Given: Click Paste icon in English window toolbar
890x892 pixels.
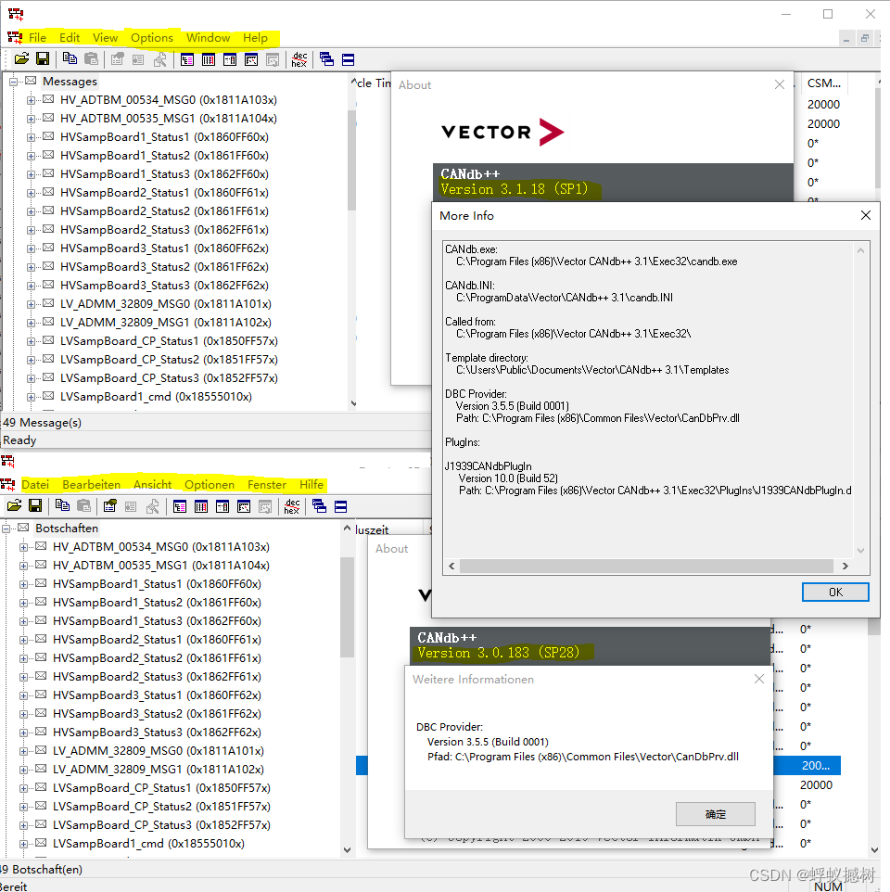Looking at the screenshot, I should (91, 58).
